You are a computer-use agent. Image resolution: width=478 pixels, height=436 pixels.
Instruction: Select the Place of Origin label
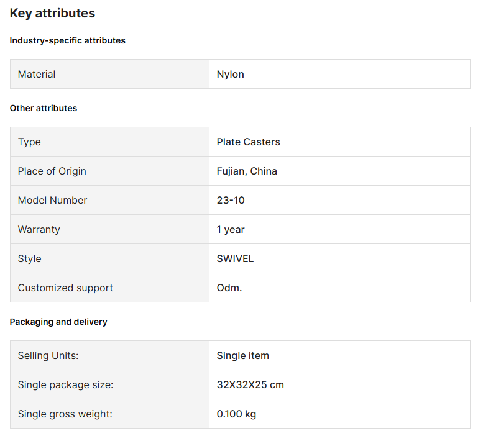[x=52, y=171]
